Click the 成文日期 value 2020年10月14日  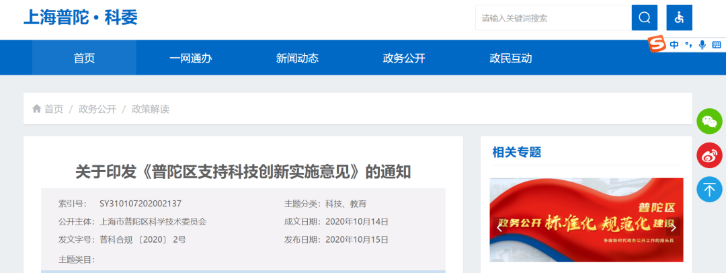pos(356,221)
